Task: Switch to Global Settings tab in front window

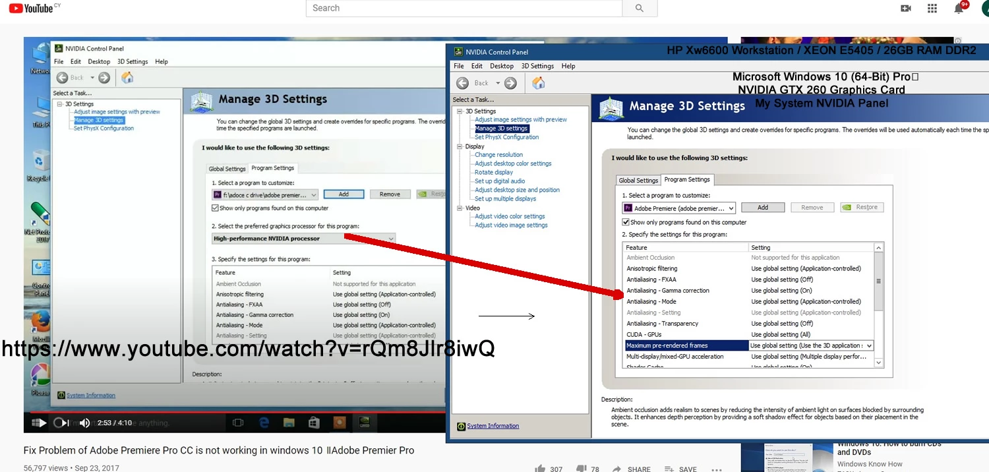Action: [x=638, y=180]
